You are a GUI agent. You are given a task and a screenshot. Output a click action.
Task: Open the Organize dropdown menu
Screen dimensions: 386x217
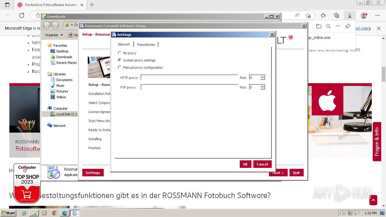click(54, 35)
